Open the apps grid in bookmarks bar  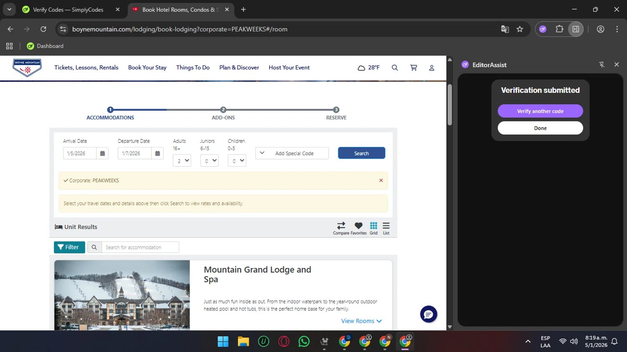[10, 46]
